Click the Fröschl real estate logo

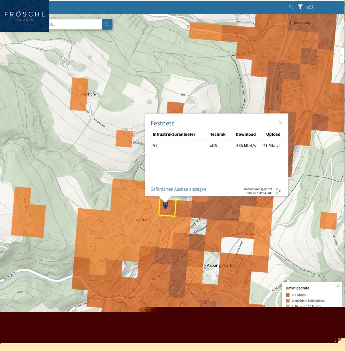[24, 16]
